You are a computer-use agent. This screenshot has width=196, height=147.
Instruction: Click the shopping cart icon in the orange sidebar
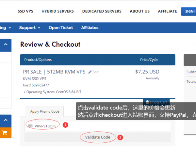[5, 133]
